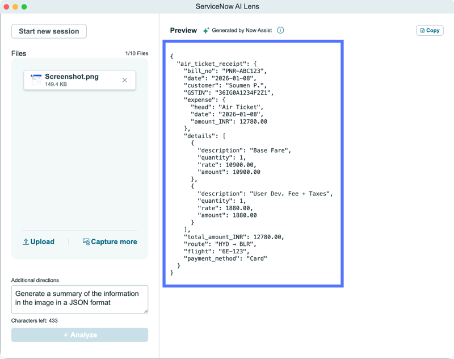Click the Start new session button
This screenshot has width=454, height=359.
pyautogui.click(x=49, y=31)
